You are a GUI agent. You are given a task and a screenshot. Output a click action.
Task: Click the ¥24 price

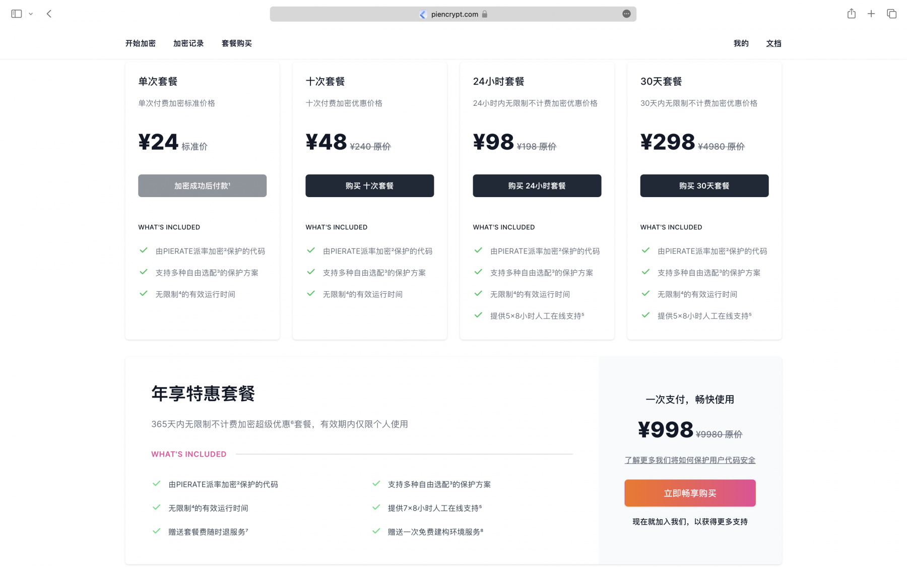click(158, 142)
